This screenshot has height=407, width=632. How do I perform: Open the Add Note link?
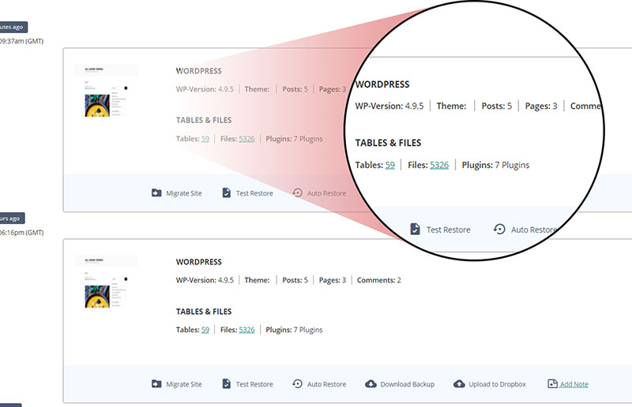tap(574, 384)
